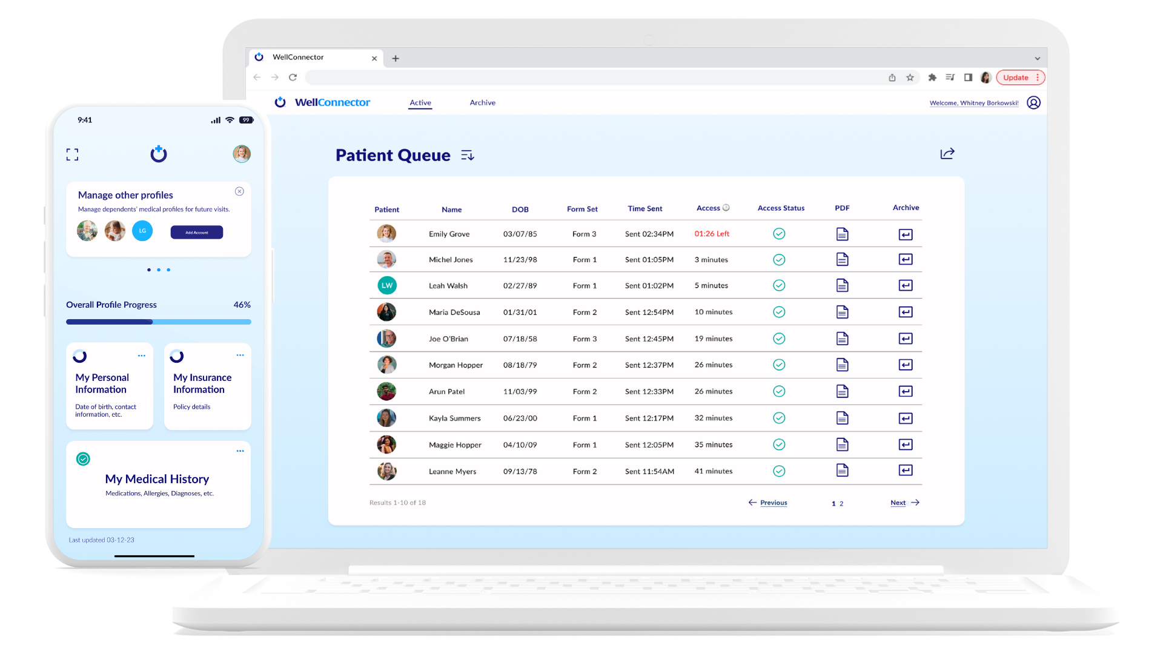Tap the phone scan frame icon
Image resolution: width=1163 pixels, height=654 pixels.
(x=72, y=154)
